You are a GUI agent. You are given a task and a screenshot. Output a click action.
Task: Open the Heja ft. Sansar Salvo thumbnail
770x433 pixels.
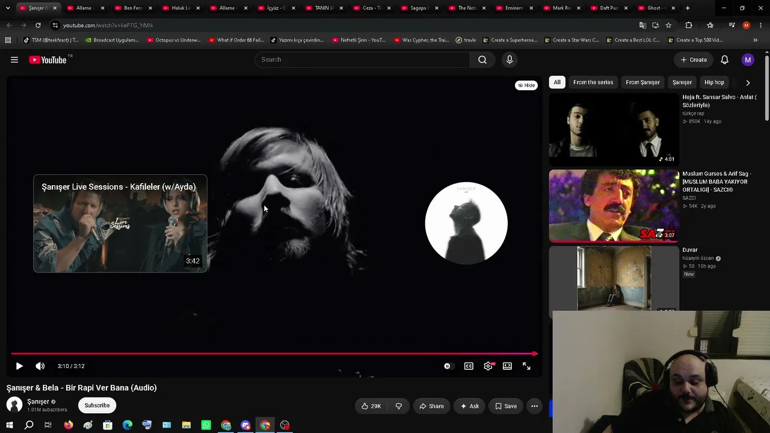pyautogui.click(x=614, y=129)
